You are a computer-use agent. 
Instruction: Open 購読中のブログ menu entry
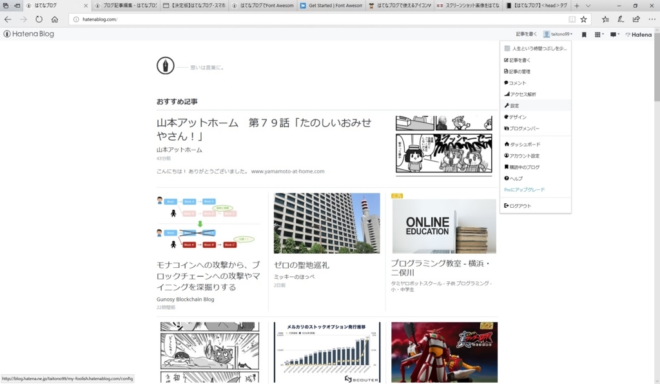pos(536,167)
